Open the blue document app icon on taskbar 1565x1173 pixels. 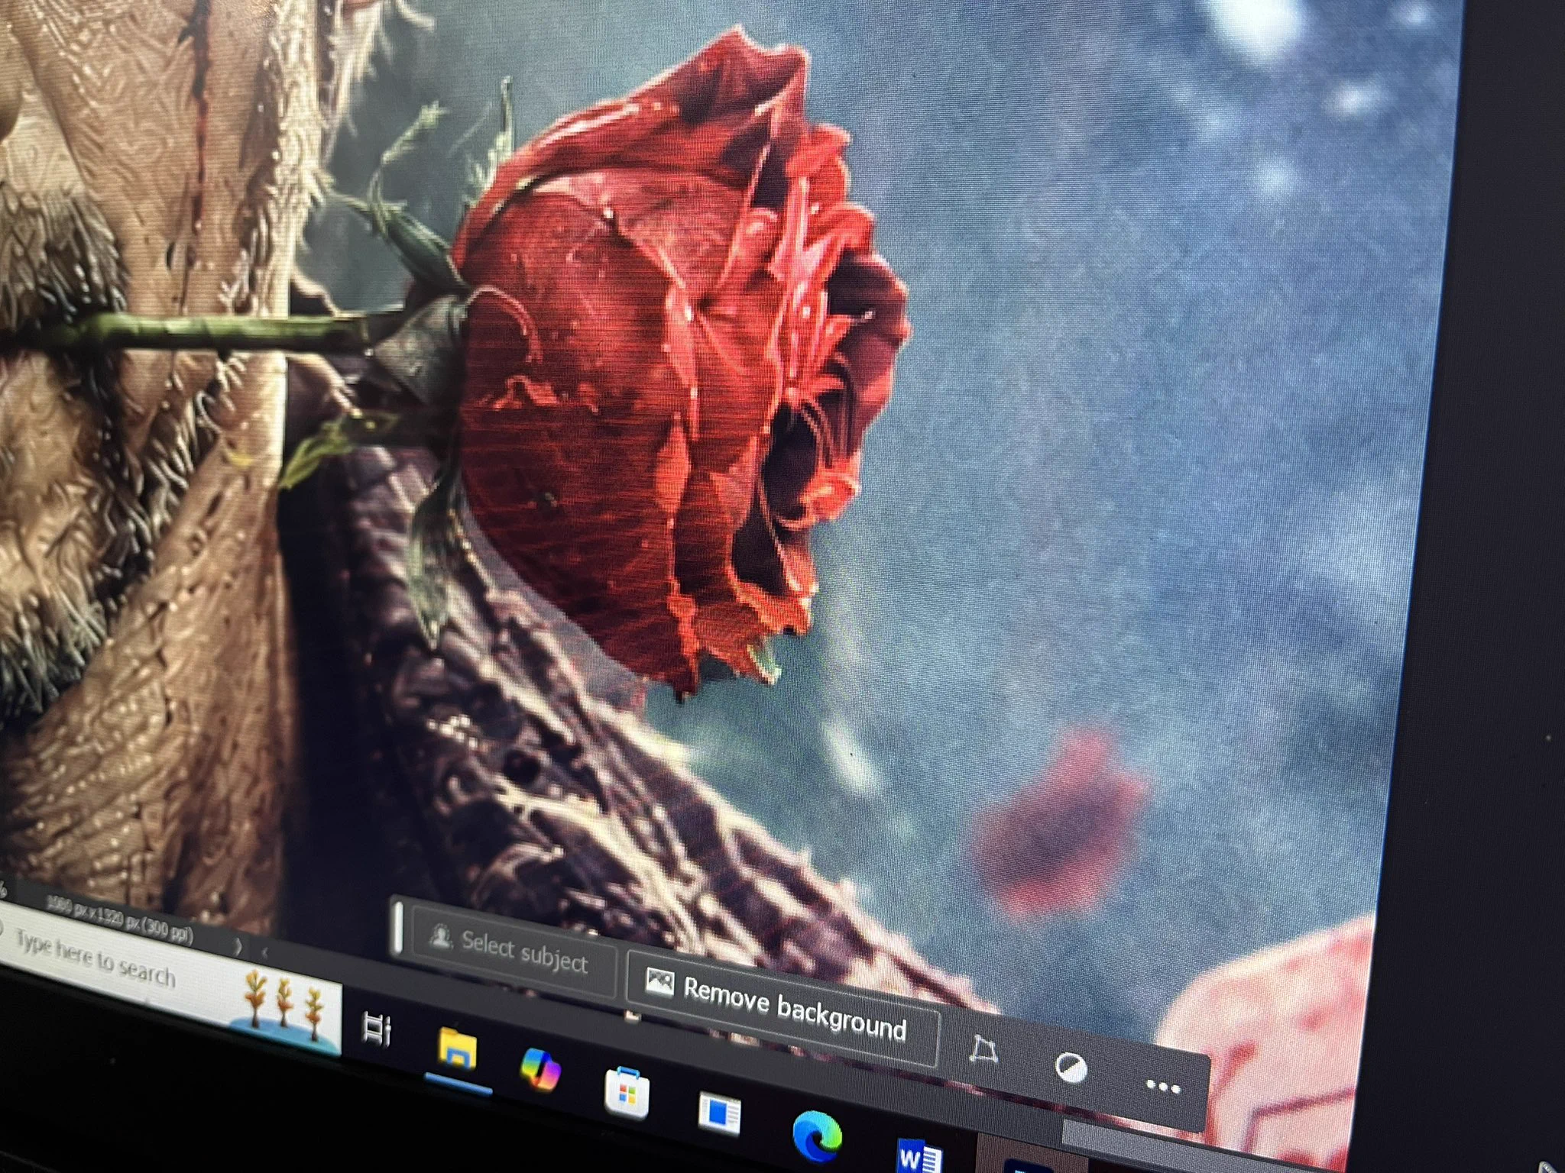[x=719, y=1113]
